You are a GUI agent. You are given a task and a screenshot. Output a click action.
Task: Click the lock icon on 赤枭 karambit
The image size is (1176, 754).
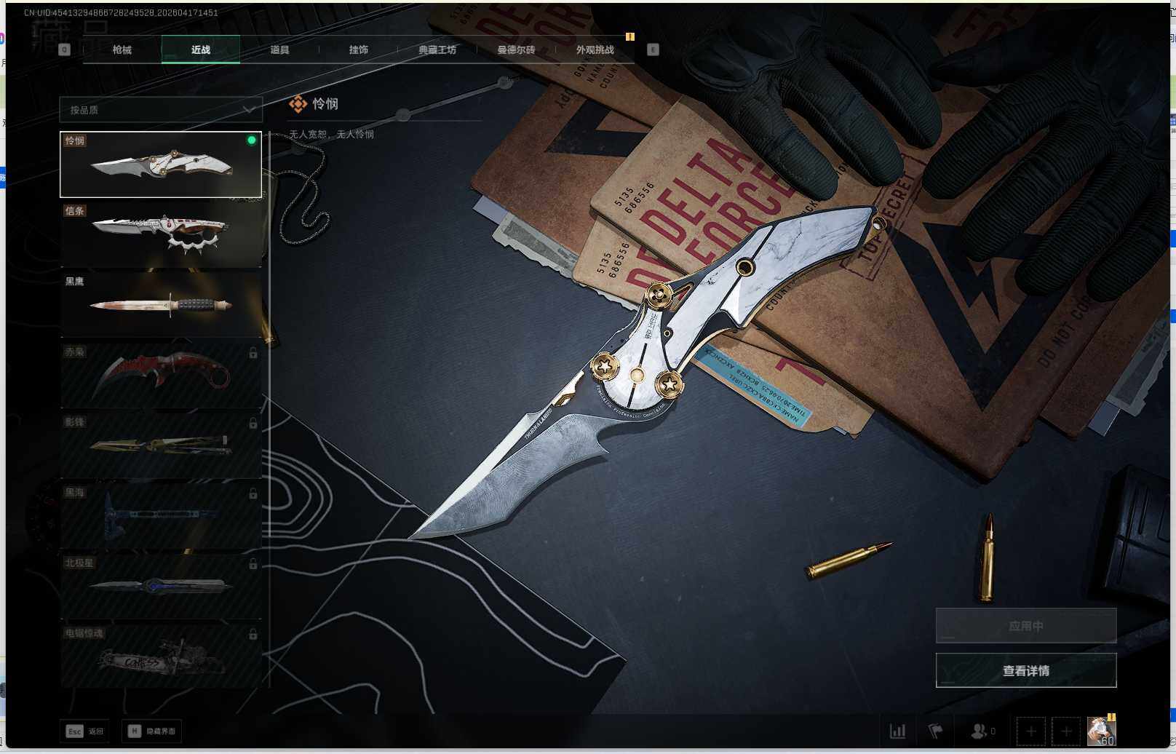253,353
